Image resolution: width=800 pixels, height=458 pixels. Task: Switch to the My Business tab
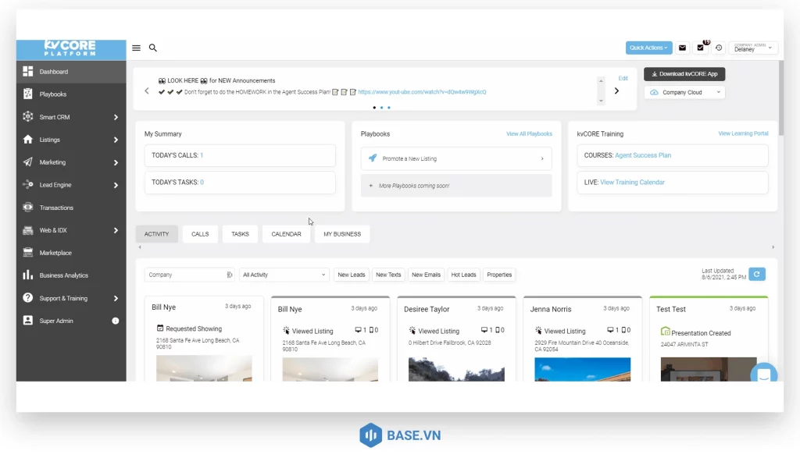(342, 234)
